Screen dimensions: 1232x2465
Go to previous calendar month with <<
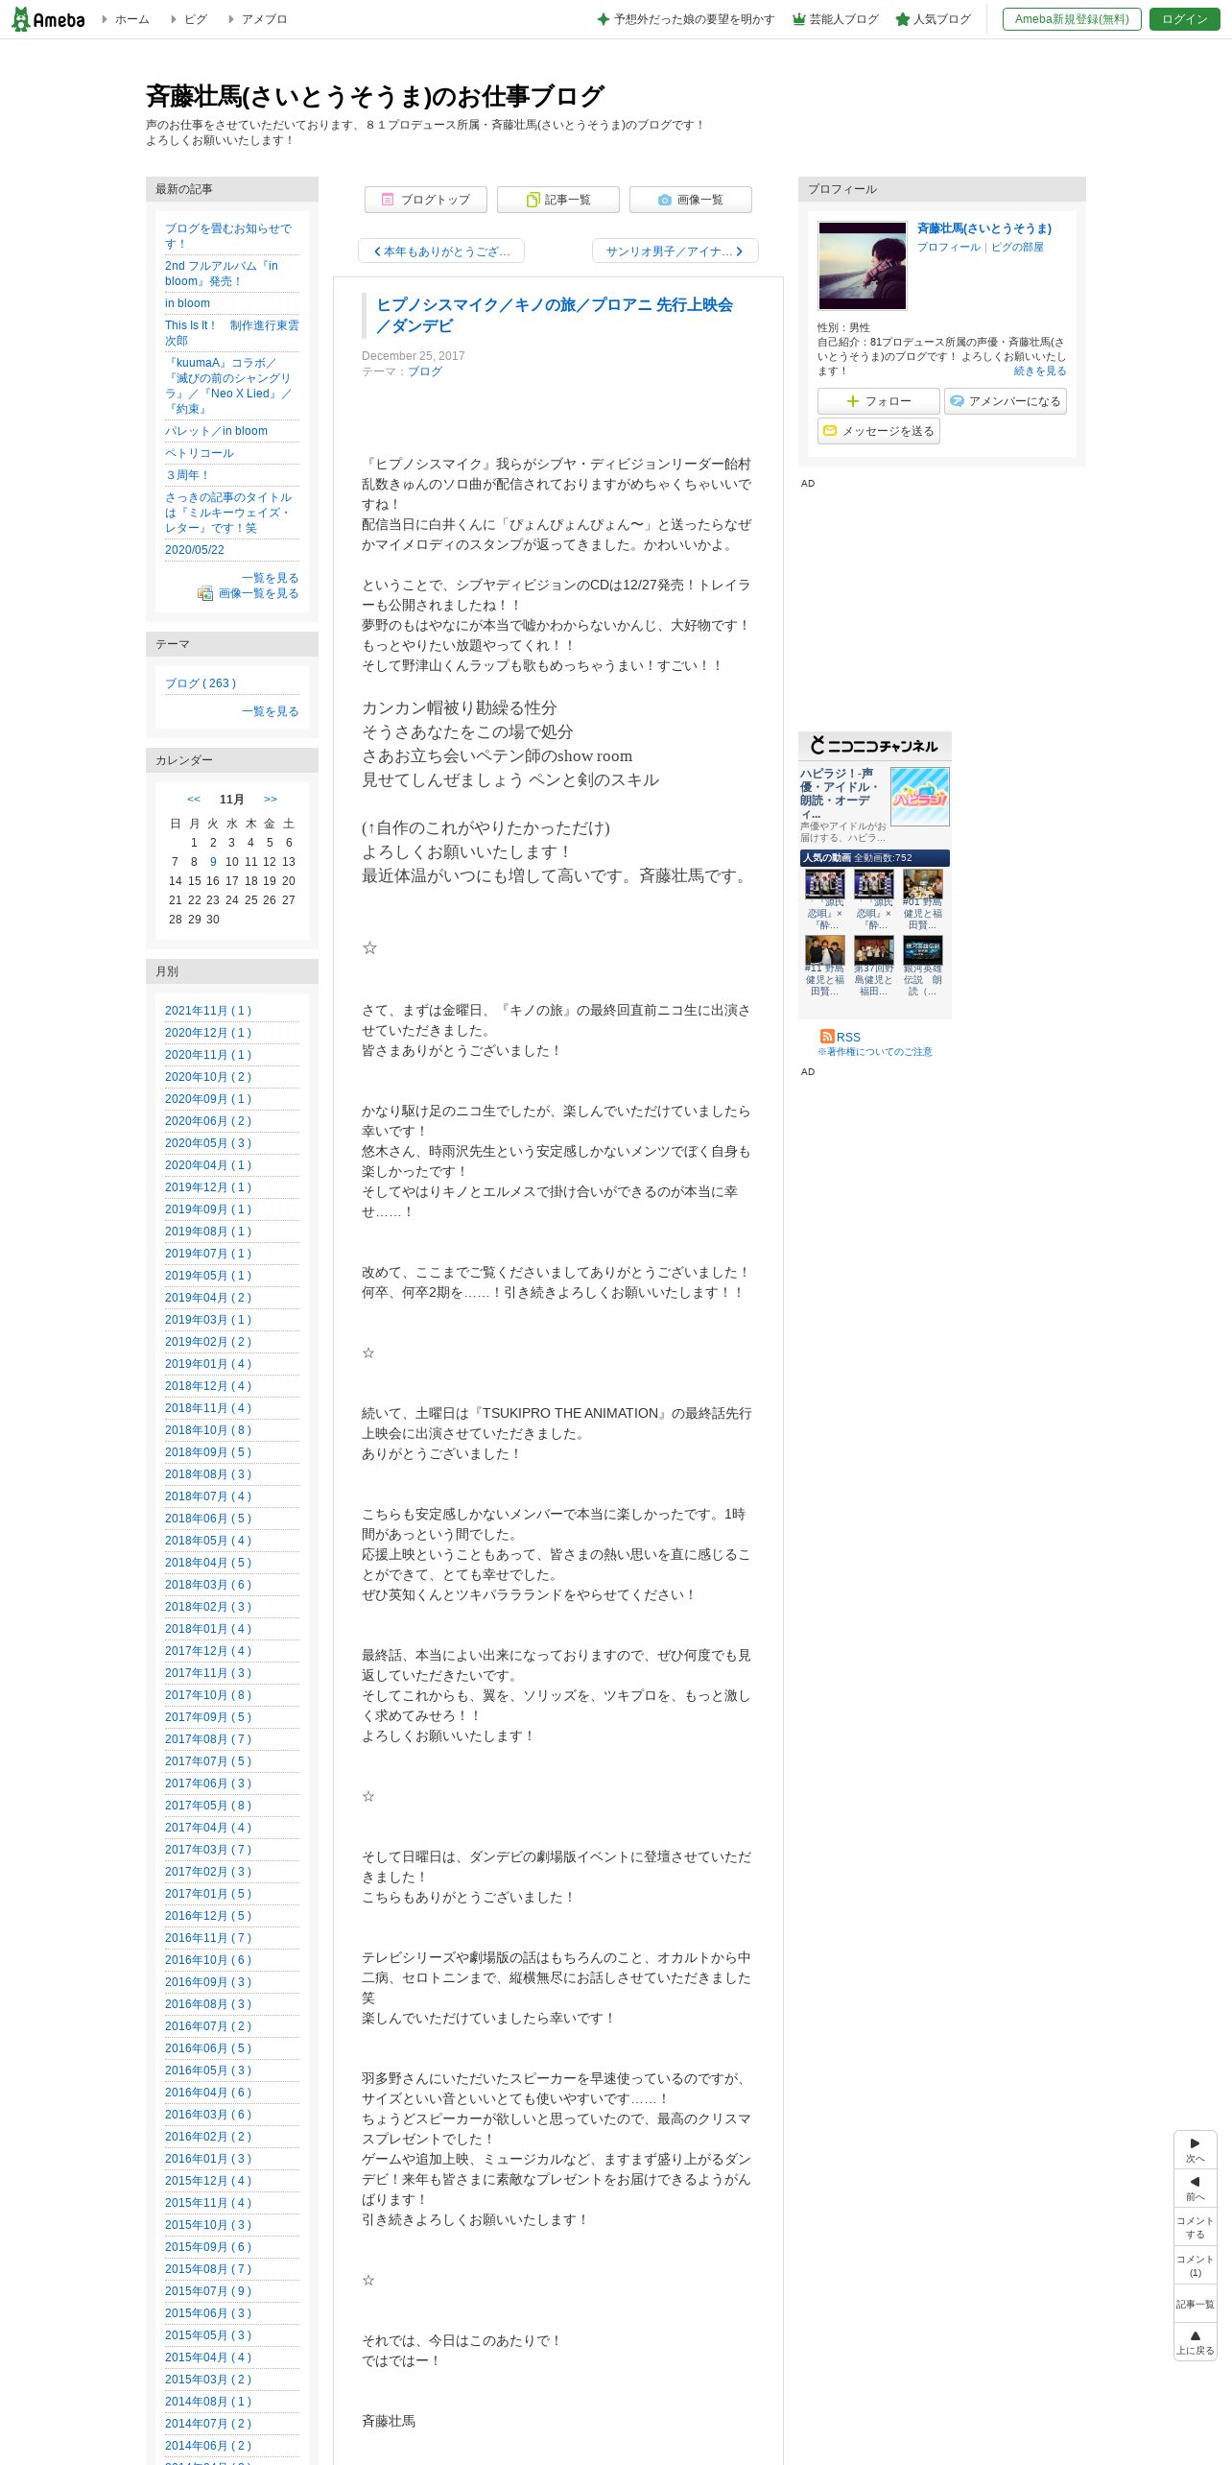click(x=194, y=800)
